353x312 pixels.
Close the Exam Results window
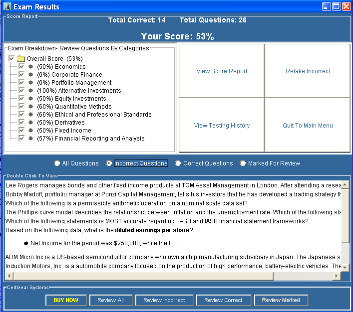coord(347,6)
